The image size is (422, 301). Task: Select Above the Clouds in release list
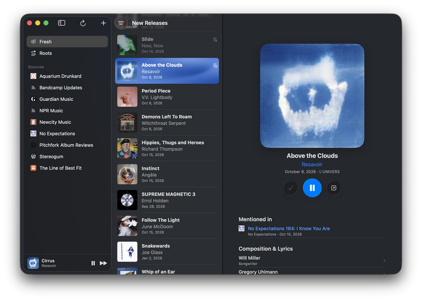pyautogui.click(x=167, y=71)
